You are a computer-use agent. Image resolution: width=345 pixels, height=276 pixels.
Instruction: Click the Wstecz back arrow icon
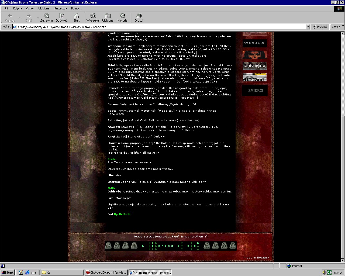click(10, 16)
